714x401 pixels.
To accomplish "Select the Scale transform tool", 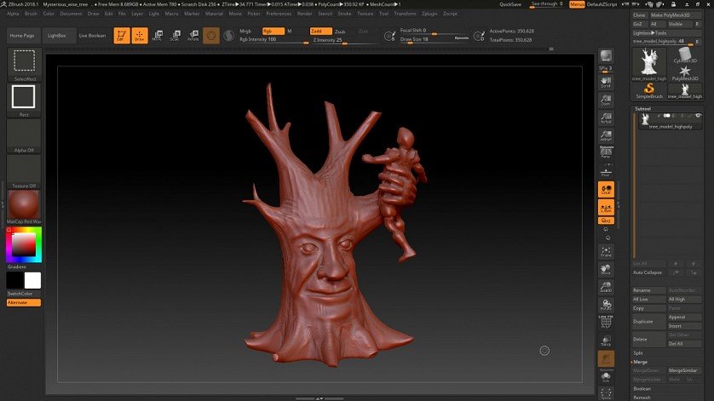I will click(x=176, y=36).
